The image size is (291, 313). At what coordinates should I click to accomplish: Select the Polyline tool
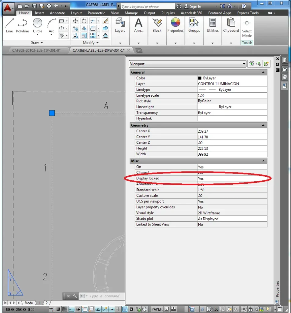coord(22,25)
